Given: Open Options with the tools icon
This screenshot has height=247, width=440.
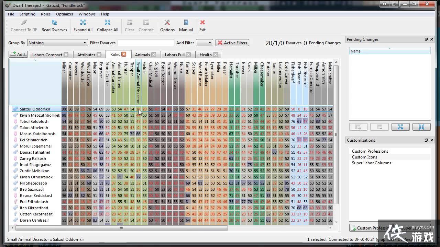Looking at the screenshot, I should (x=167, y=26).
